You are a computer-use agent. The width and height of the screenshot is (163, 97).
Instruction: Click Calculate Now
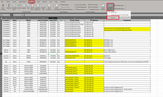(119, 5)
